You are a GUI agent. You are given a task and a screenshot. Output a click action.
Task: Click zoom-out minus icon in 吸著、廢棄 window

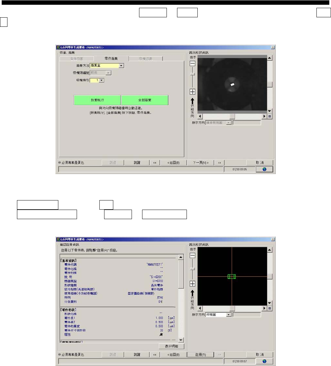[192, 63]
